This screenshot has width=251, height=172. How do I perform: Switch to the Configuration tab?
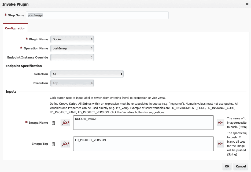point(15,28)
